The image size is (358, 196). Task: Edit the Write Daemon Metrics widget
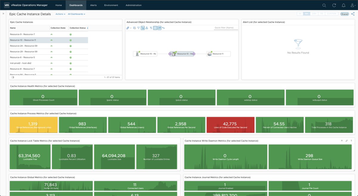pos(346,140)
